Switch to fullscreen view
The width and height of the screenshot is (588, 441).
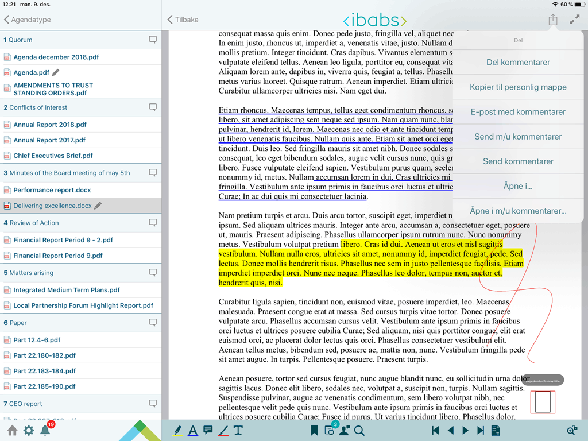point(574,20)
